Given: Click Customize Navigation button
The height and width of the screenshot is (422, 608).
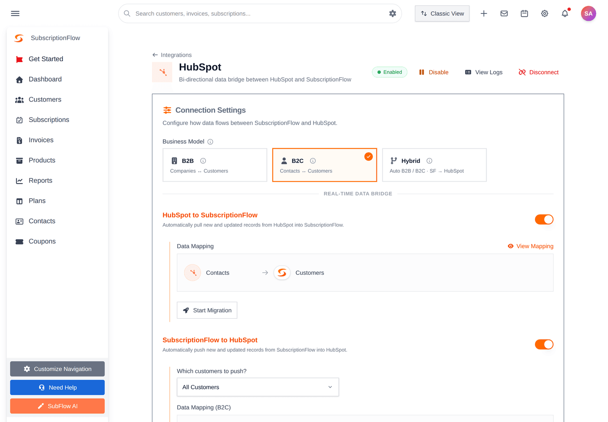Looking at the screenshot, I should [x=57, y=369].
